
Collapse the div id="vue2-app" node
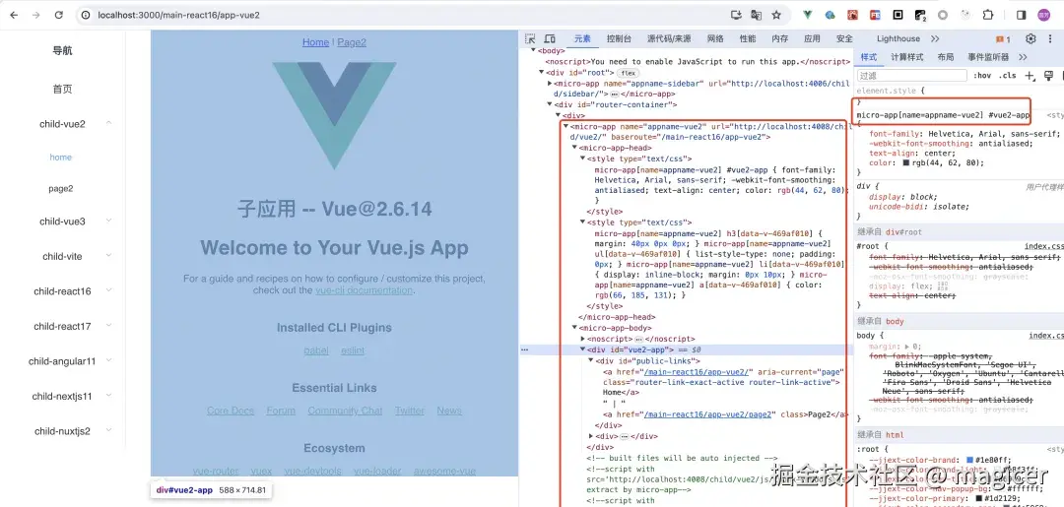pyautogui.click(x=582, y=349)
